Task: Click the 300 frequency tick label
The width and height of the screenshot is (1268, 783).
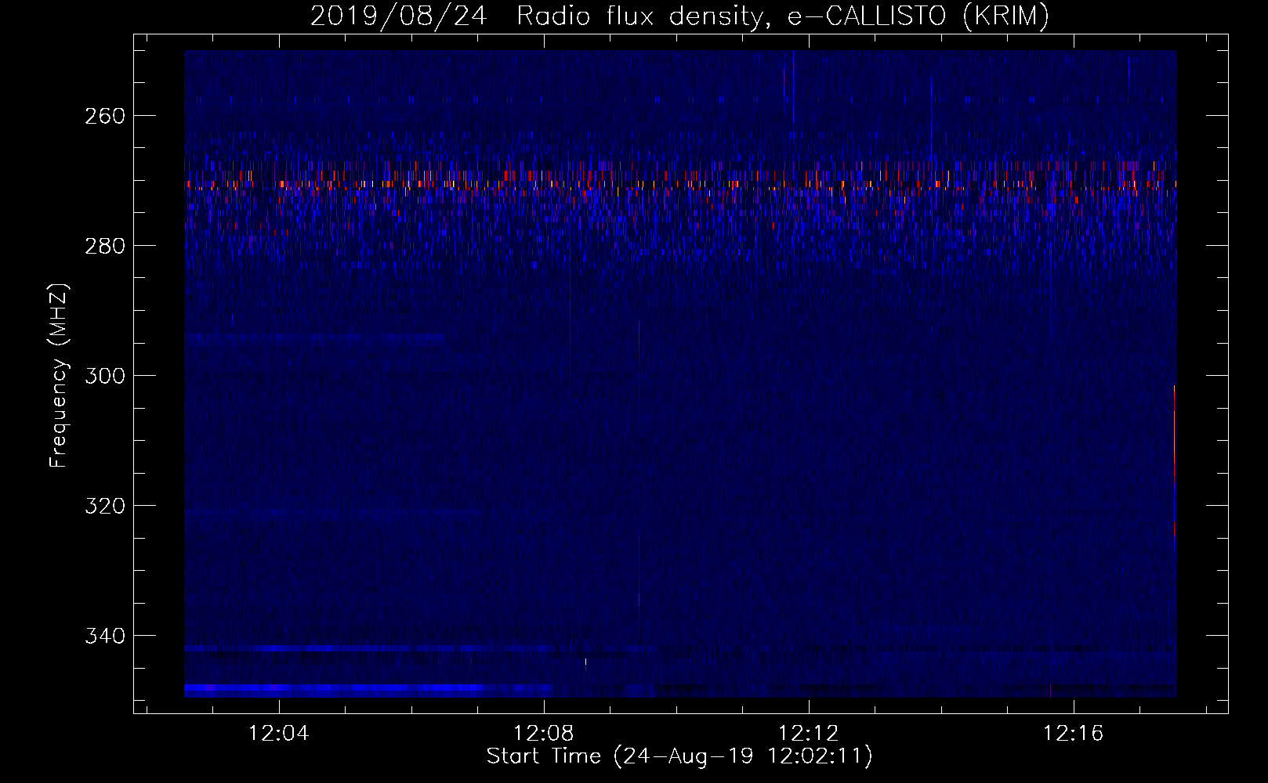Action: tap(104, 376)
